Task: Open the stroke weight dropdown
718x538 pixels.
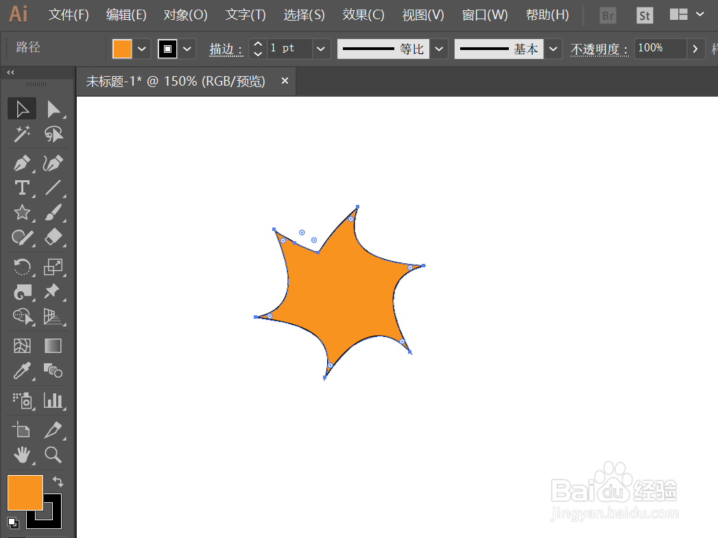Action: point(320,48)
